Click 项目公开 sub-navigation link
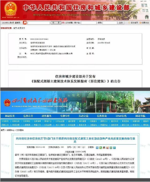 [x=5, y=125]
